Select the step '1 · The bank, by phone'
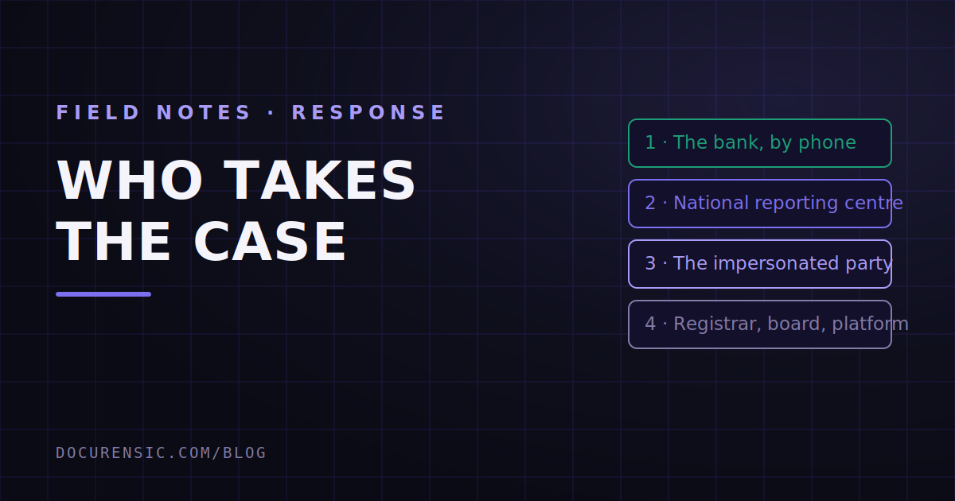The height and width of the screenshot is (501, 955). [x=760, y=143]
